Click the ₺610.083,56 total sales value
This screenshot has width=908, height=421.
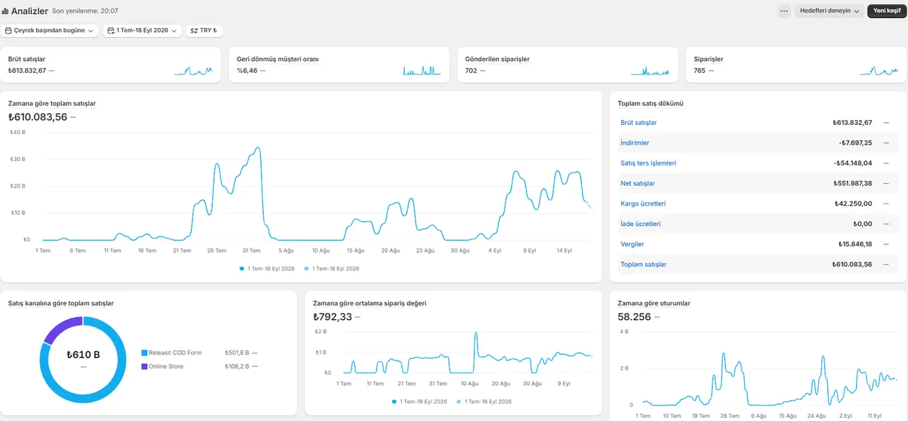[38, 117]
